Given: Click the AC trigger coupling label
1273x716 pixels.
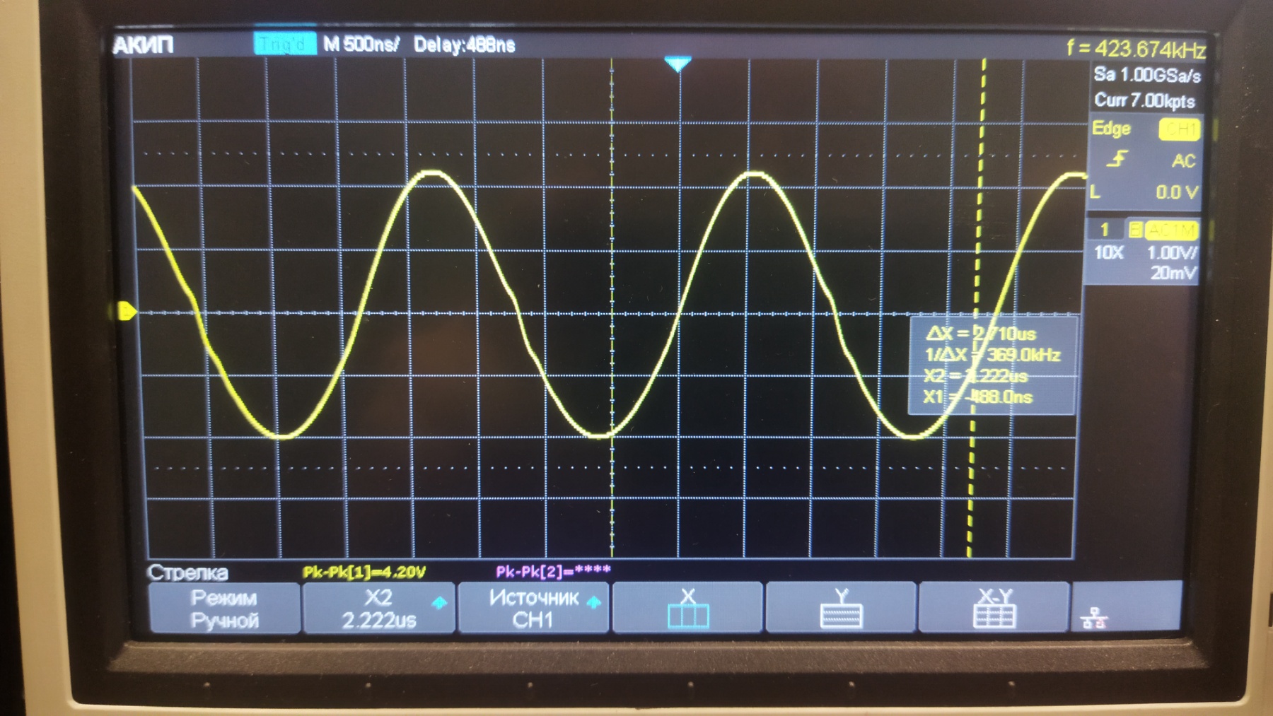Looking at the screenshot, I should coord(1183,161).
